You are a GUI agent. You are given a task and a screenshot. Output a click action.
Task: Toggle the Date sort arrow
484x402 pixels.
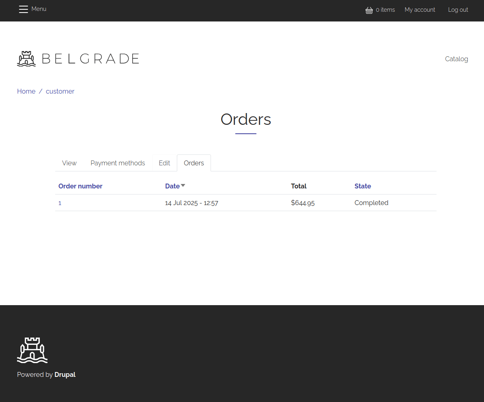(183, 185)
